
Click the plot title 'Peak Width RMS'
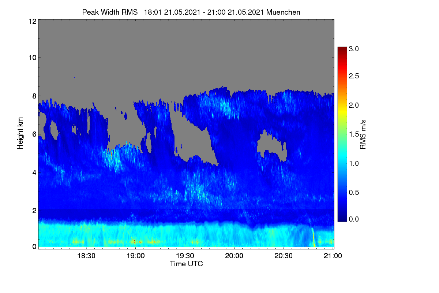[110, 12]
